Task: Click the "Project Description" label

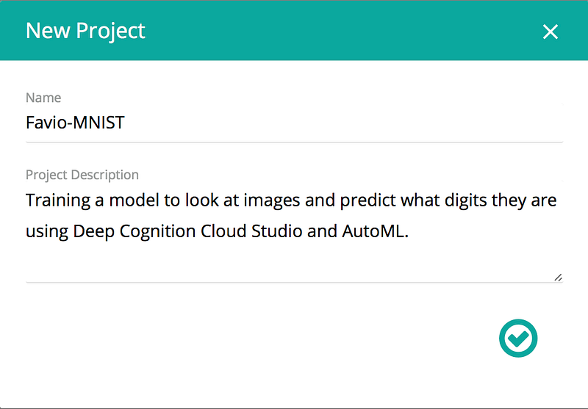Action: point(82,175)
